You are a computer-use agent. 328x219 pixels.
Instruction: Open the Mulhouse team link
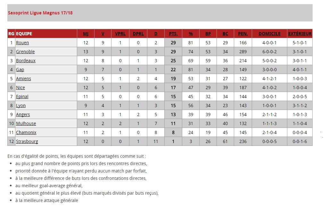coord(26,123)
